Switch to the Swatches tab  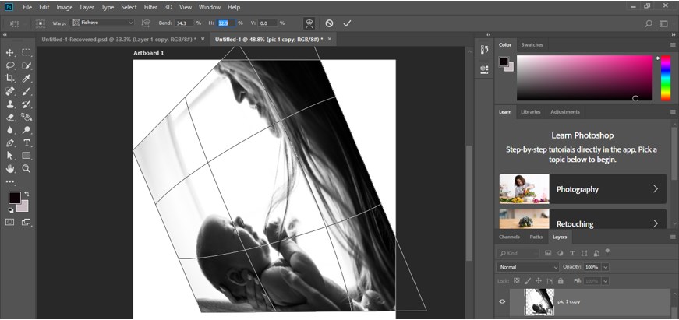532,44
